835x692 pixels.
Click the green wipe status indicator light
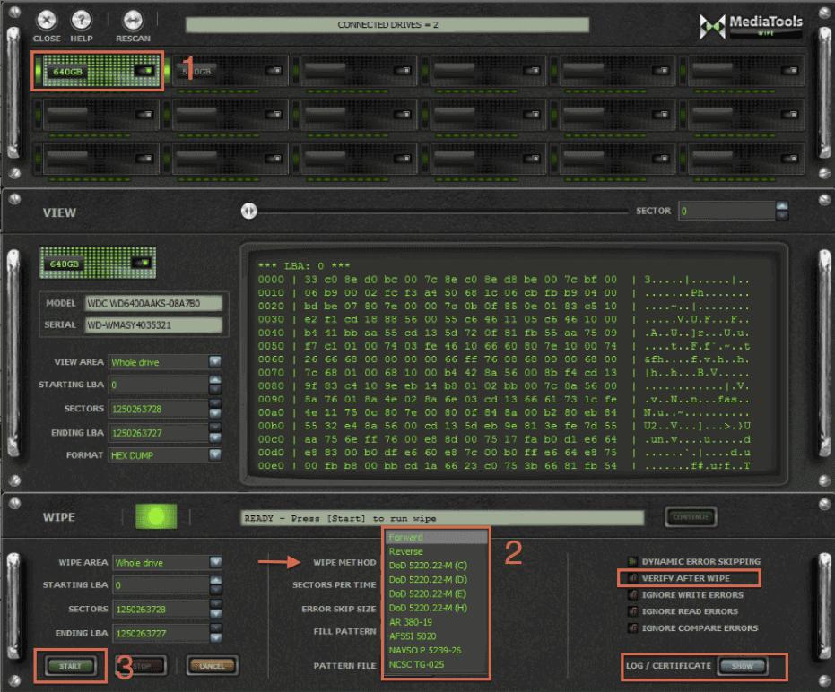coord(156,516)
